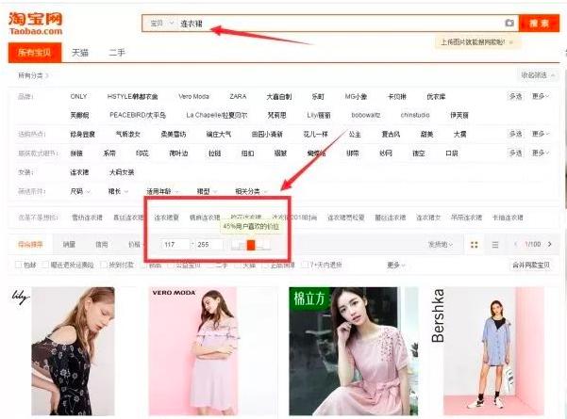This screenshot has height=419, width=567.
Task: Open the 宝贝 search type dropdown
Action: tap(161, 24)
